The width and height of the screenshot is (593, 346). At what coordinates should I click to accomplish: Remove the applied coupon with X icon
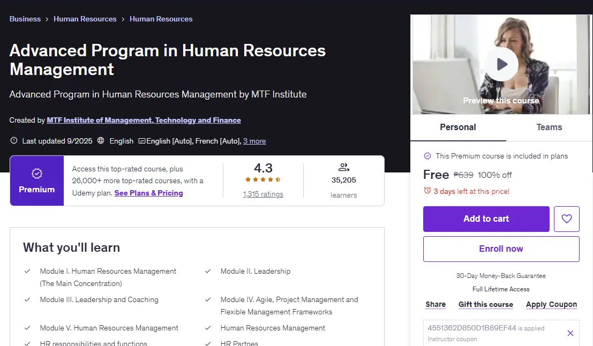(571, 333)
